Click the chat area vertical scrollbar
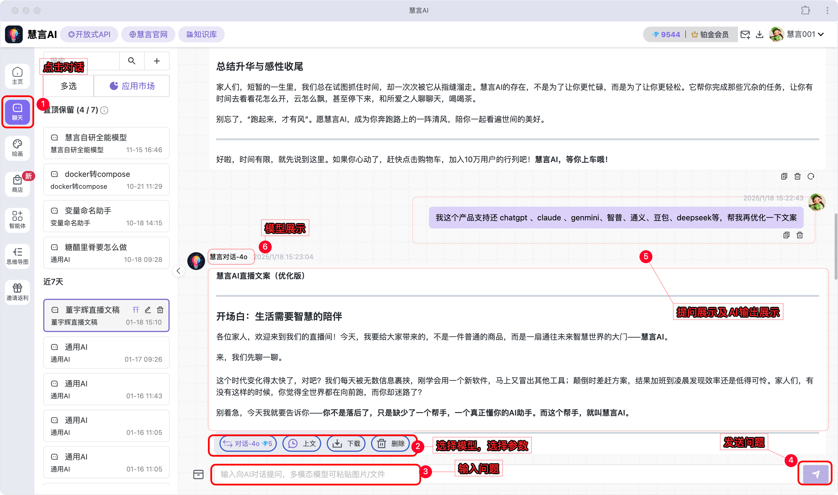This screenshot has width=838, height=495. pos(835,246)
